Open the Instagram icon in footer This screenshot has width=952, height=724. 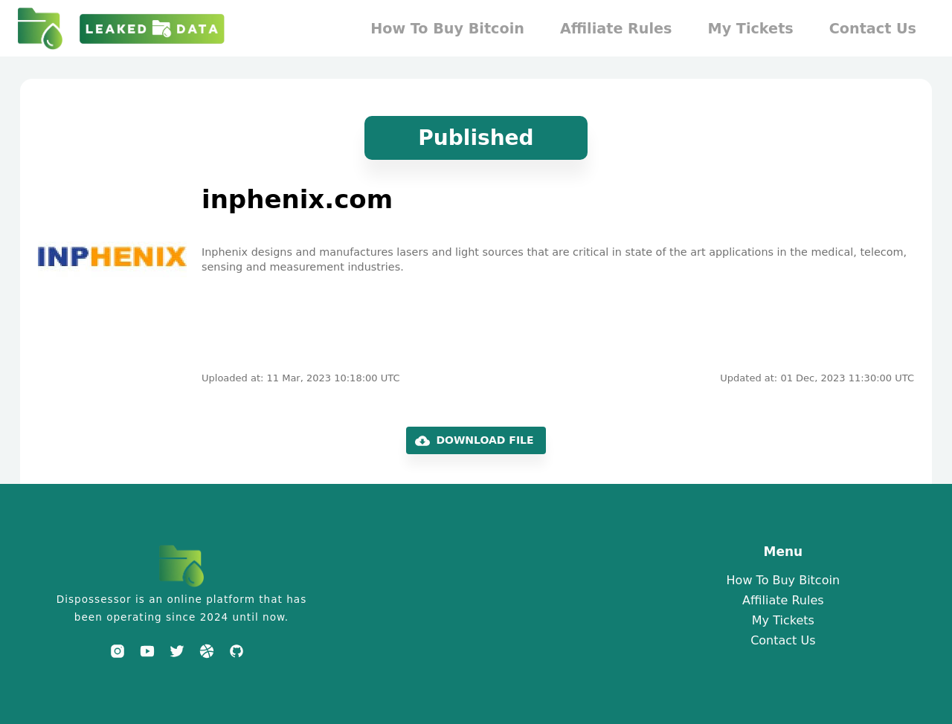(x=118, y=651)
